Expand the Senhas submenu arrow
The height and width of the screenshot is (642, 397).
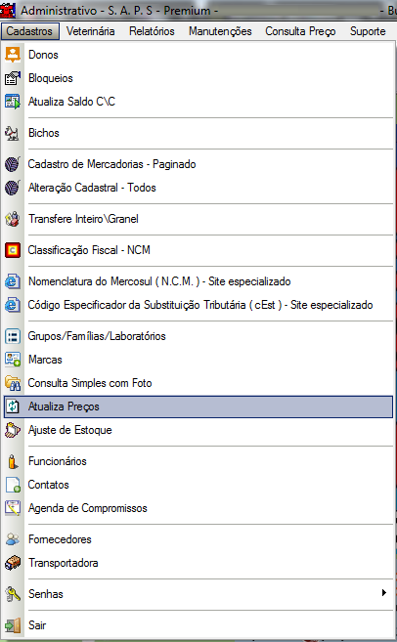[x=384, y=593]
